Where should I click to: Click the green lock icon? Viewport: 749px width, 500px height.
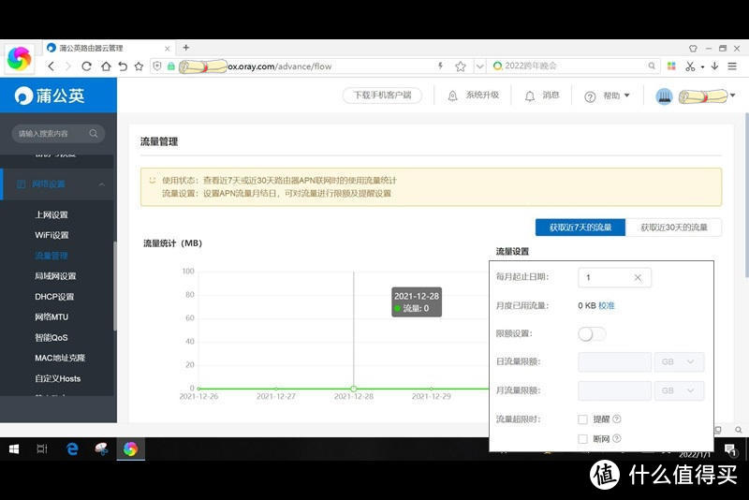(171, 66)
